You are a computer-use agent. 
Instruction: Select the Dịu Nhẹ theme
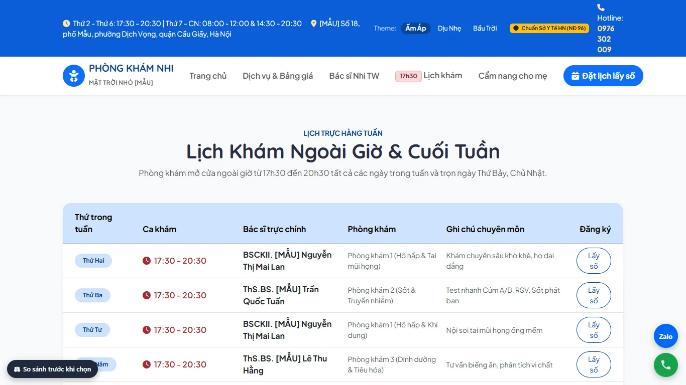449,28
